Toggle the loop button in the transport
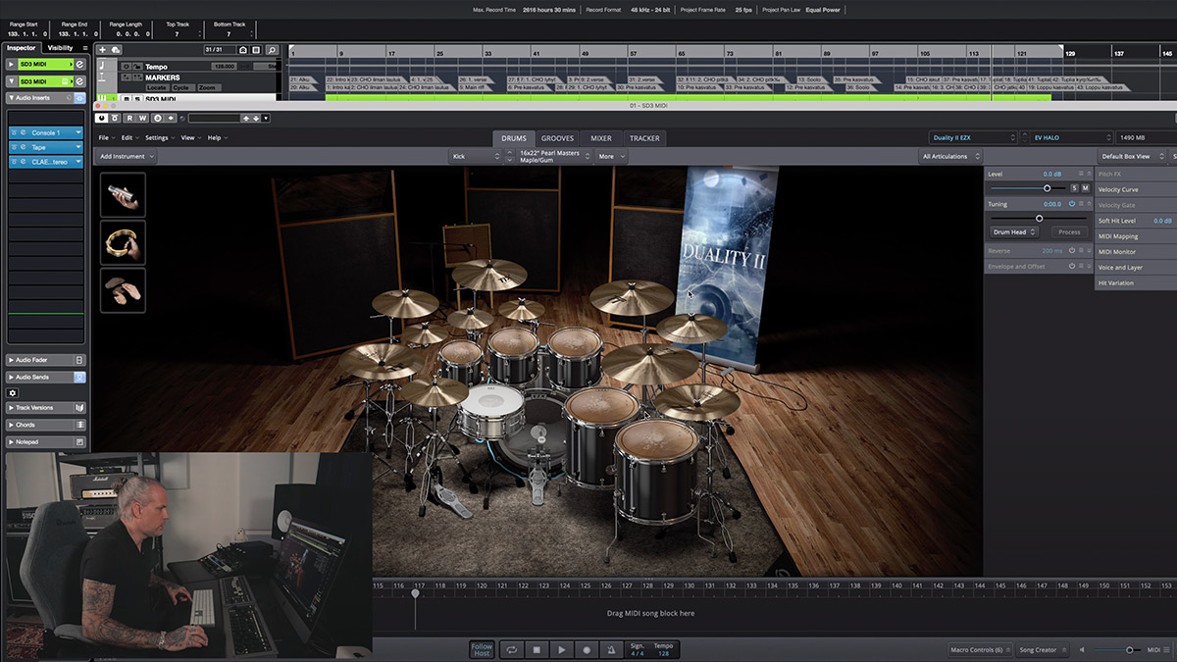1177x662 pixels. pyautogui.click(x=511, y=649)
